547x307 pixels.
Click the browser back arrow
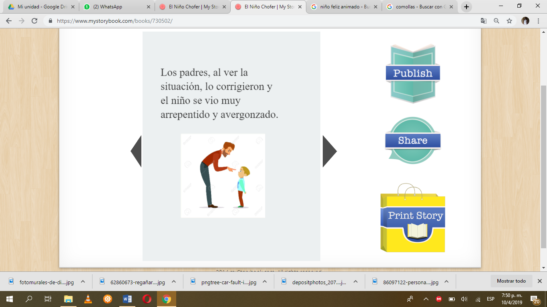point(9,21)
